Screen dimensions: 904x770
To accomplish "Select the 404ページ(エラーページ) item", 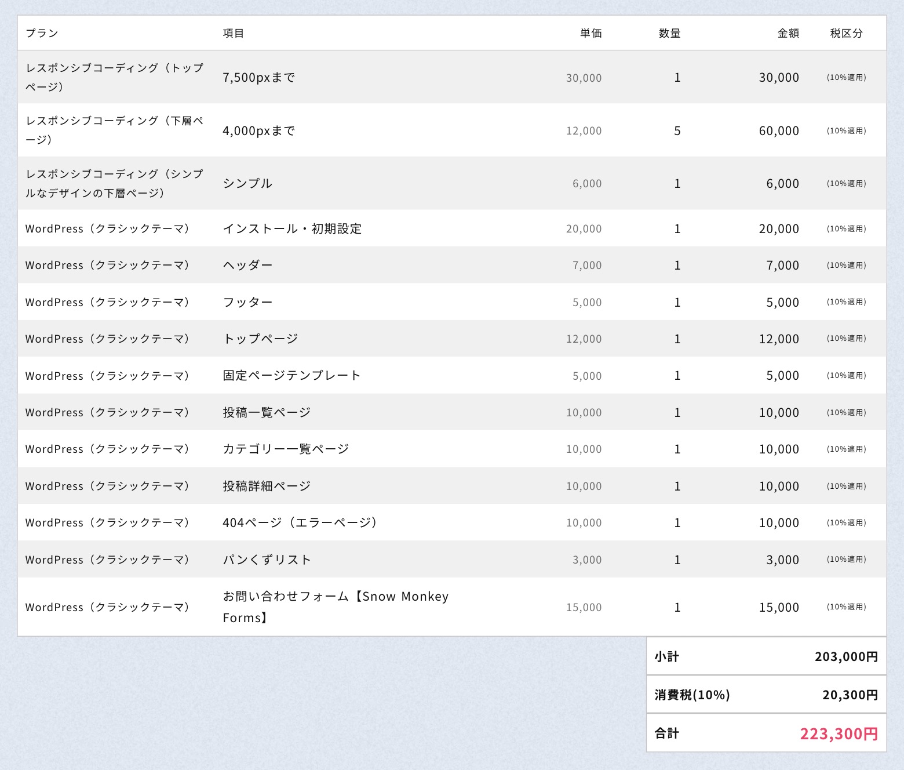I will pos(300,522).
